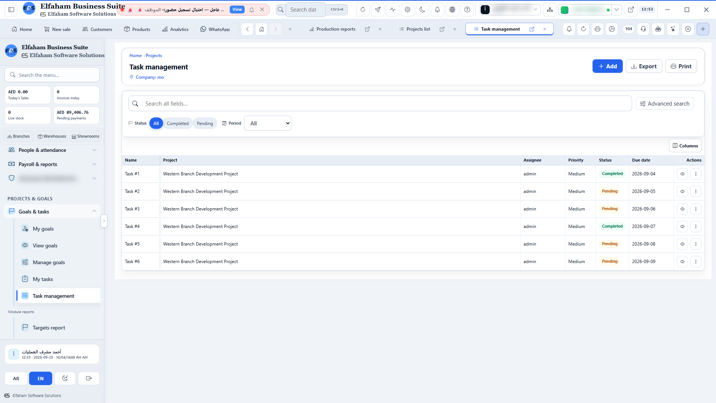
Task: Expand Payroll & reports menu
Action: [52, 164]
